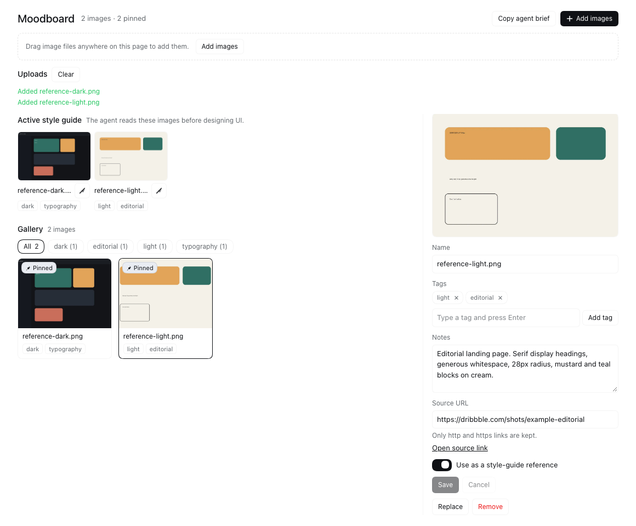Edit the Name field

[x=525, y=264]
